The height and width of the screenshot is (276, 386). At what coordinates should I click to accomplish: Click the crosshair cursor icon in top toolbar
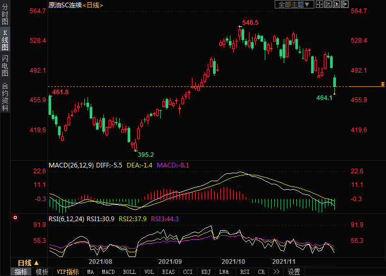[320, 4]
